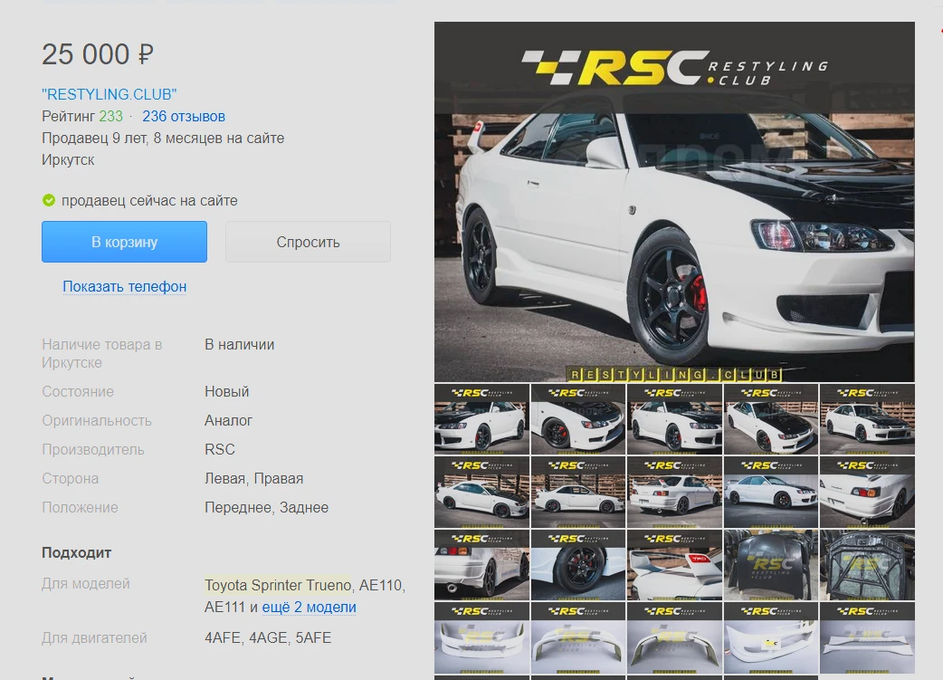Click the engines value "4AFE, 4AGE, 5AFE"
The image size is (943, 680).
click(x=268, y=637)
